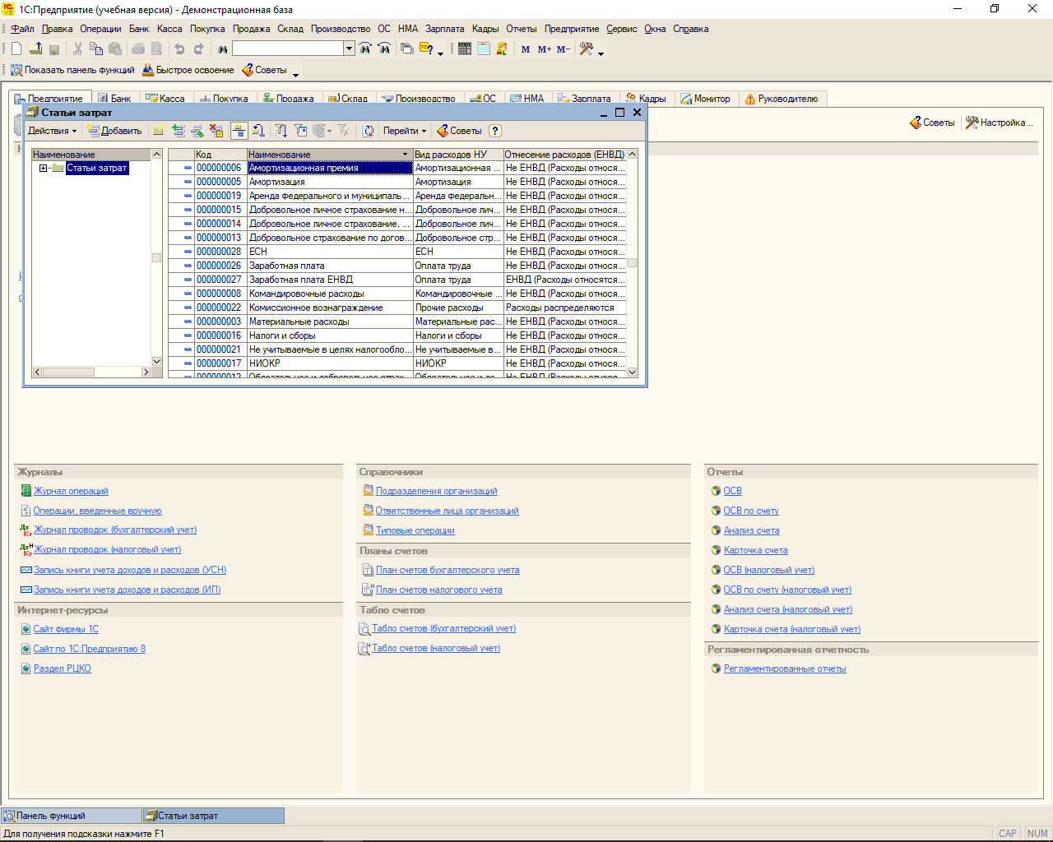This screenshot has height=842, width=1053.
Task: Select the Командировочные расходы row
Action: tap(397, 294)
